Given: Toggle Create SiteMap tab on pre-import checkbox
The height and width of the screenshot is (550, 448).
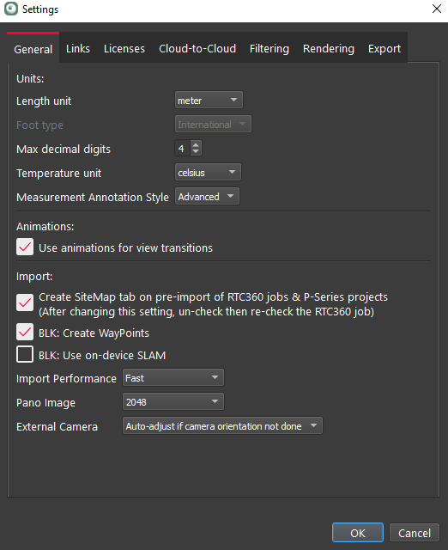Looking at the screenshot, I should tap(25, 302).
